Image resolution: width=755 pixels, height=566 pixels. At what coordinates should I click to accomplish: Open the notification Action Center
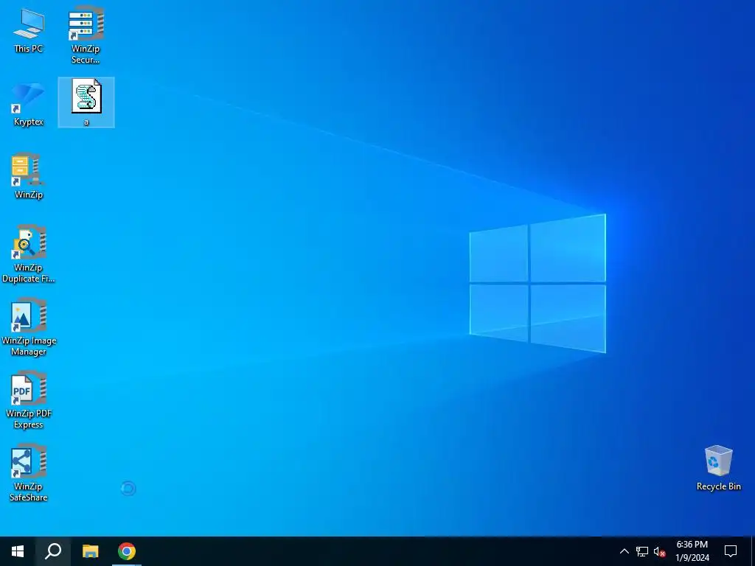click(x=731, y=551)
